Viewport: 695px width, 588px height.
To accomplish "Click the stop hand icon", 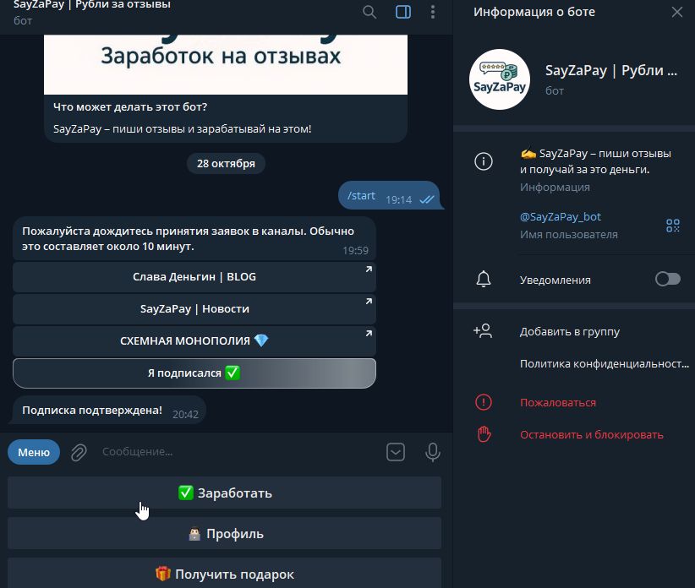I will point(484,434).
